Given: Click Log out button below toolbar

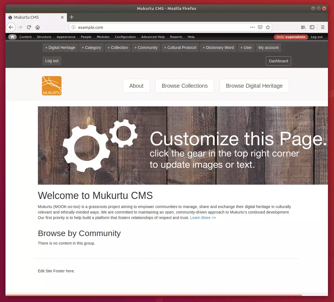Looking at the screenshot, I should pos(52,61).
